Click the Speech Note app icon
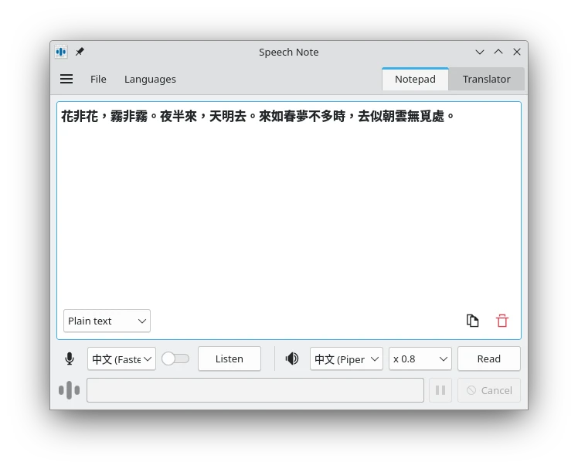The image size is (578, 469). click(x=61, y=52)
